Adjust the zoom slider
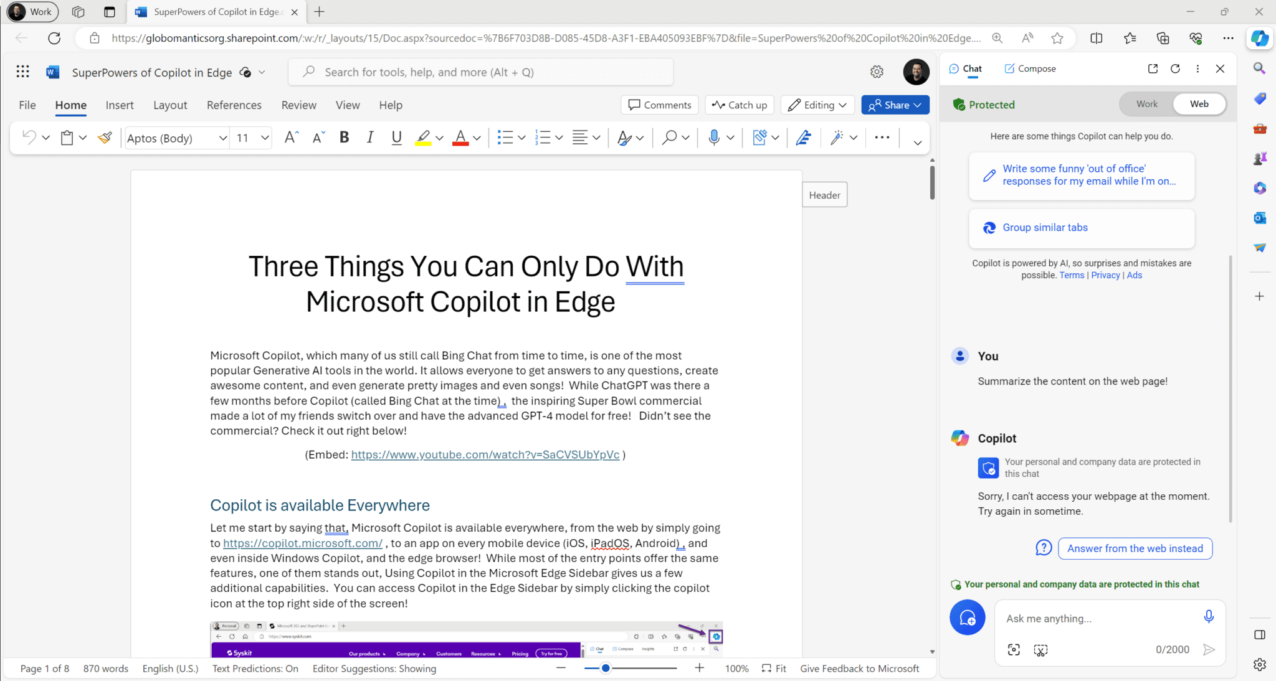Screen dimensions: 1276x681 coord(604,668)
